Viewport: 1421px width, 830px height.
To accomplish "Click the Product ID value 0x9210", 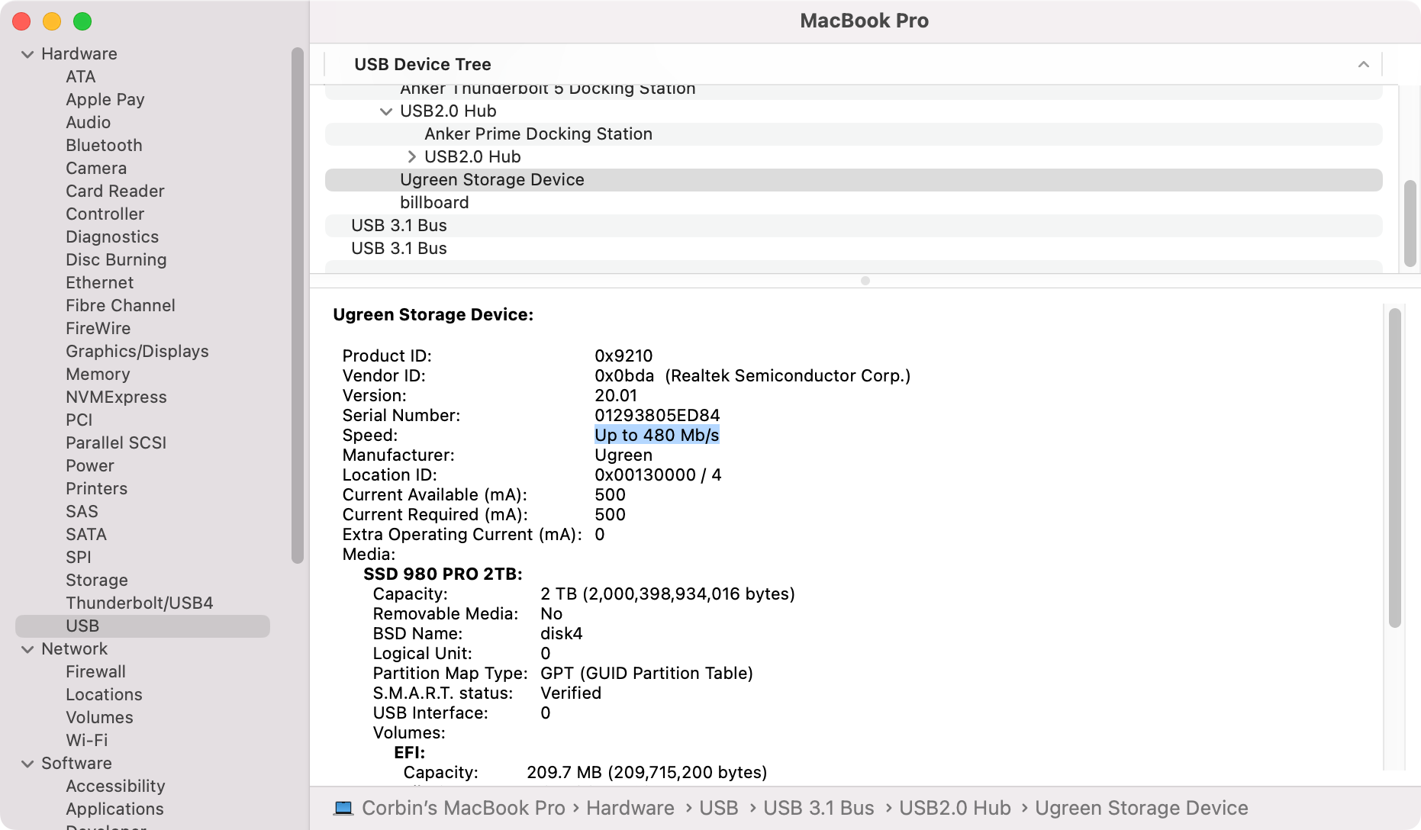I will tap(623, 356).
